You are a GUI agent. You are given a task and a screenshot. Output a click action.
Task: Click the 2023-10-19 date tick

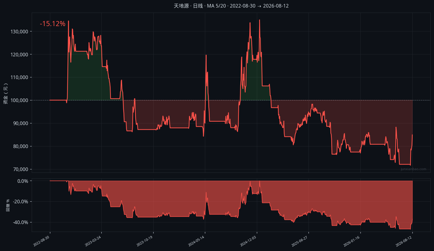145,241
